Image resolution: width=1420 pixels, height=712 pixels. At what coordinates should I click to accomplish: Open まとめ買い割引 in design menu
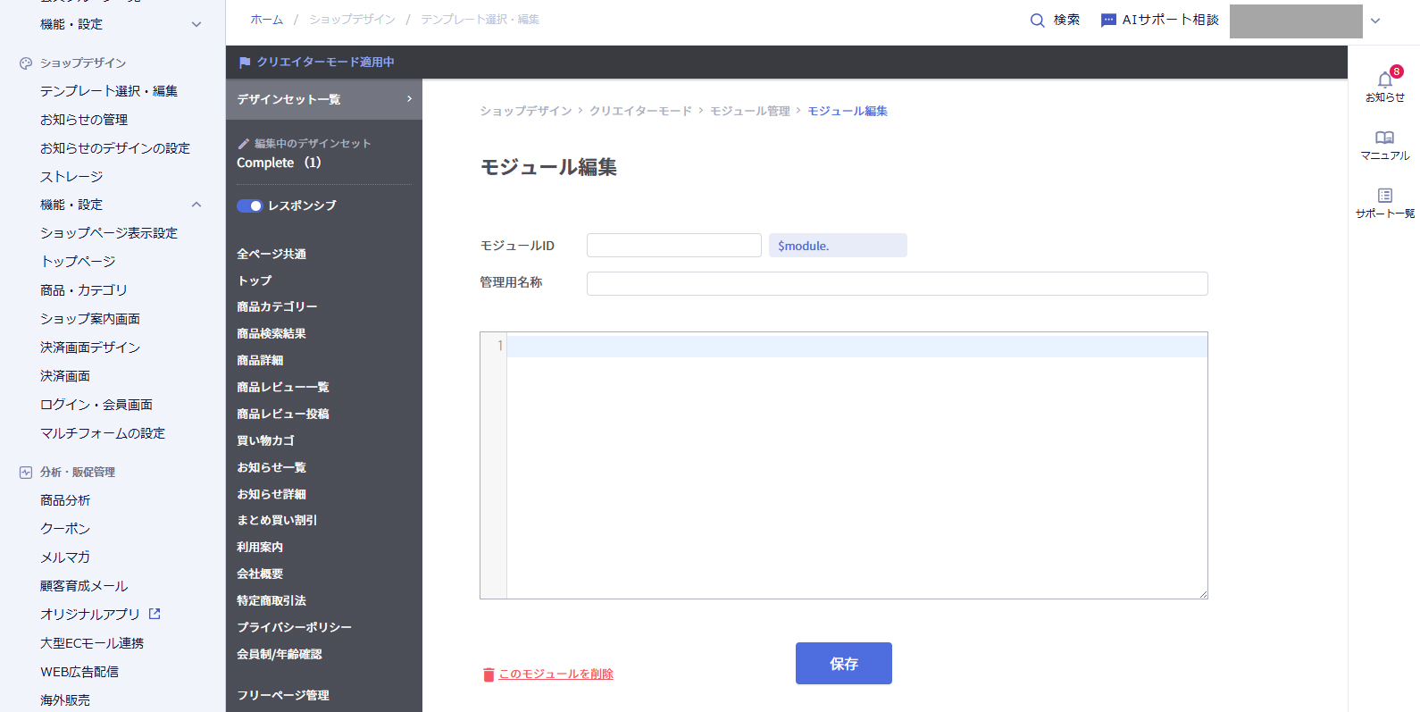(x=277, y=520)
